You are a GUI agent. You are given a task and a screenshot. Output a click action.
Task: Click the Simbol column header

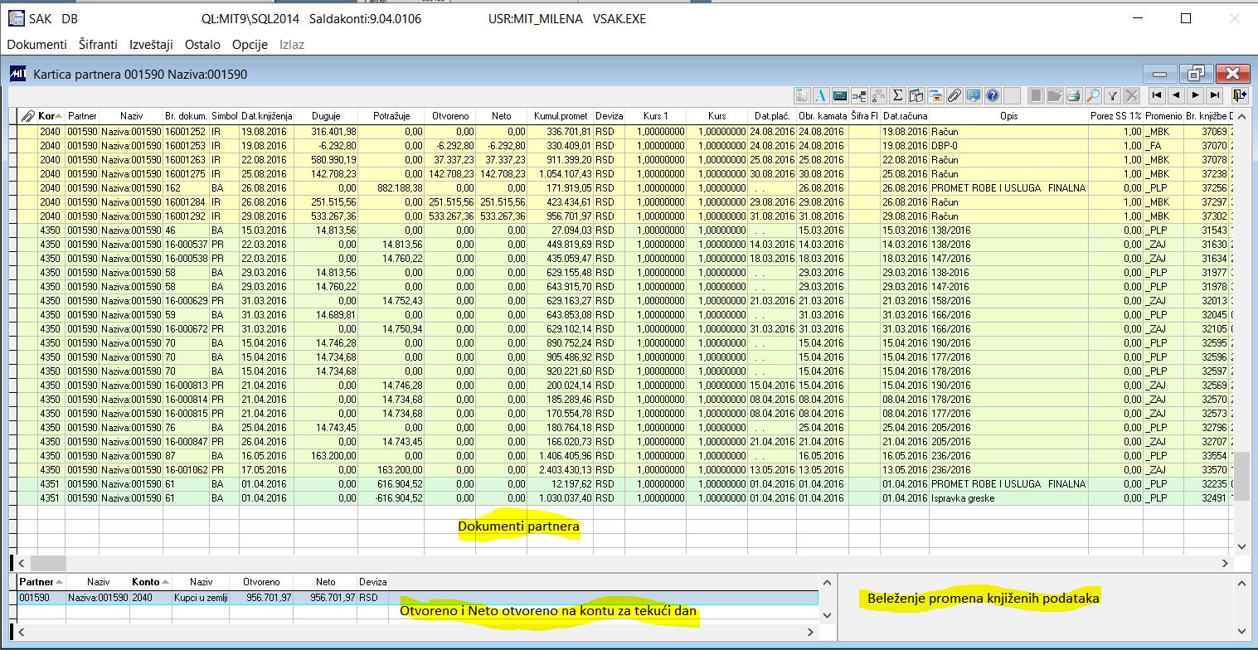(225, 116)
